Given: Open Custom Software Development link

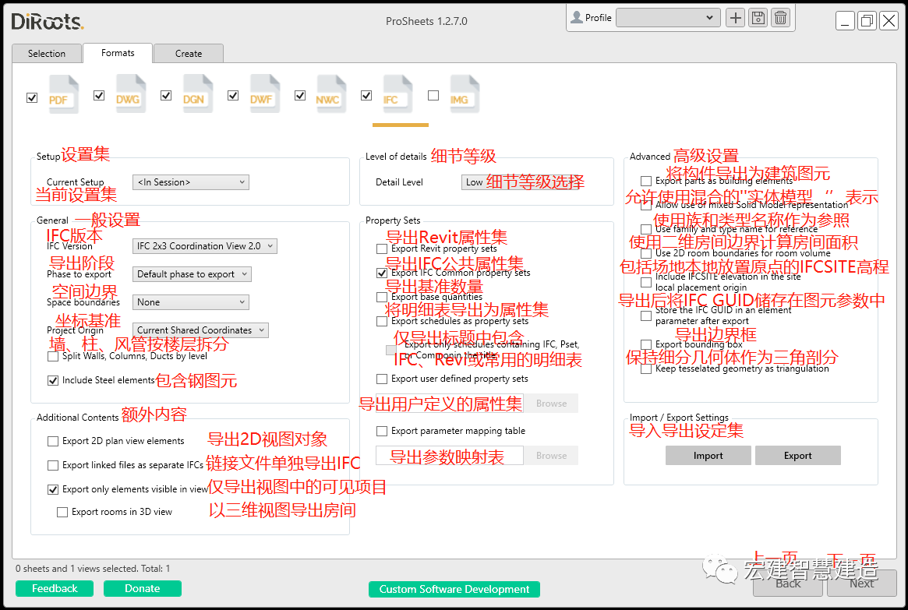Looking at the screenshot, I should tap(454, 589).
